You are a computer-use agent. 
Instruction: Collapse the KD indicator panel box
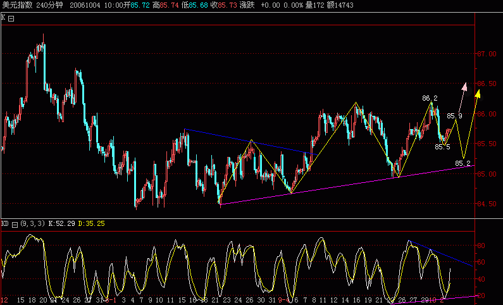click(x=15, y=225)
